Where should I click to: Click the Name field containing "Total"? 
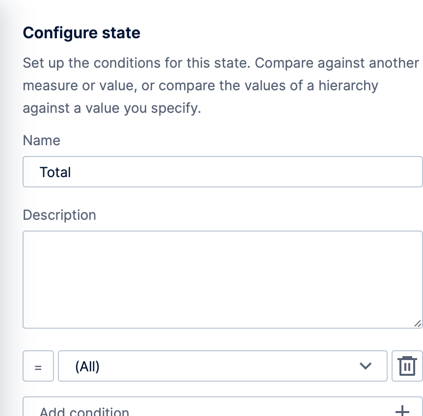point(222,172)
